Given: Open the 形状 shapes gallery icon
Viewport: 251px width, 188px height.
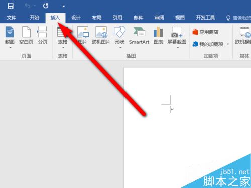Looking at the screenshot, I should click(x=119, y=32).
